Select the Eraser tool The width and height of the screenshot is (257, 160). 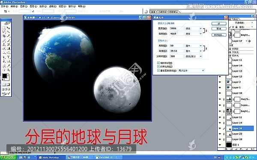pos(4,49)
